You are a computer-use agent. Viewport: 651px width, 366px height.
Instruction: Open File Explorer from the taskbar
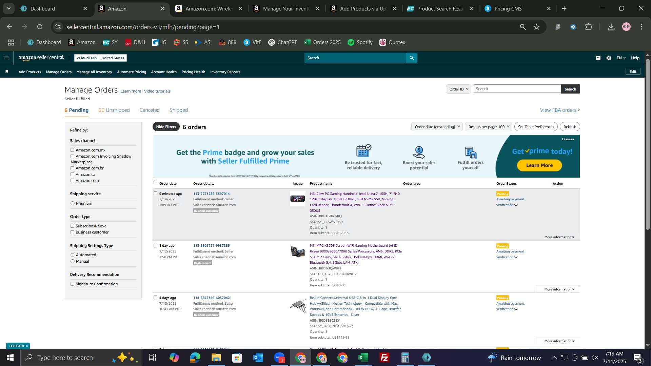216,358
